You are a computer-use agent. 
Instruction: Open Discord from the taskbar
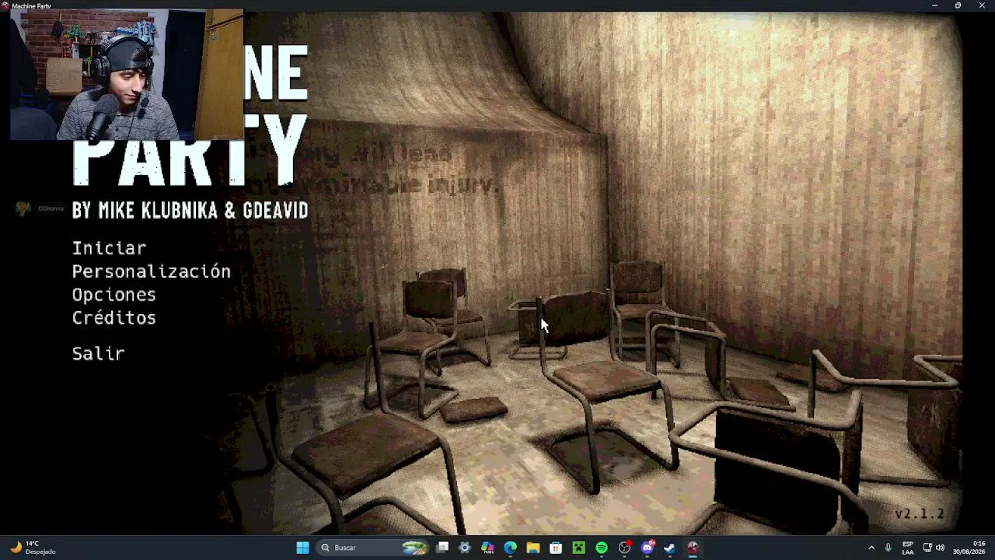(648, 548)
